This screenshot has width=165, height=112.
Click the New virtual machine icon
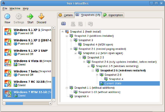(7, 16)
